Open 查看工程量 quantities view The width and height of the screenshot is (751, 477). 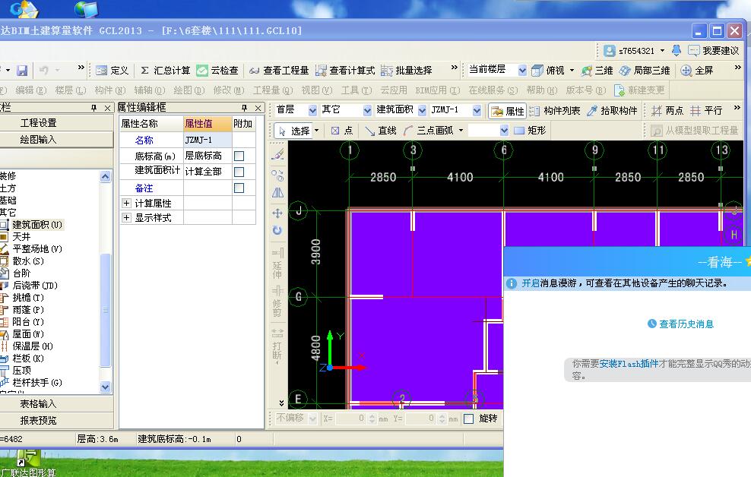(279, 71)
